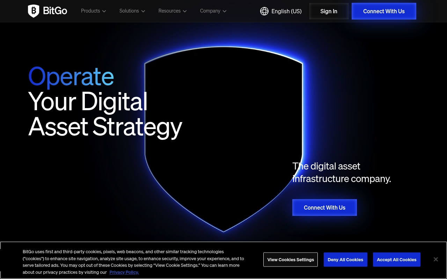Follow the Privacy Policy link
Viewport: 447px width, 279px height.
124,272
